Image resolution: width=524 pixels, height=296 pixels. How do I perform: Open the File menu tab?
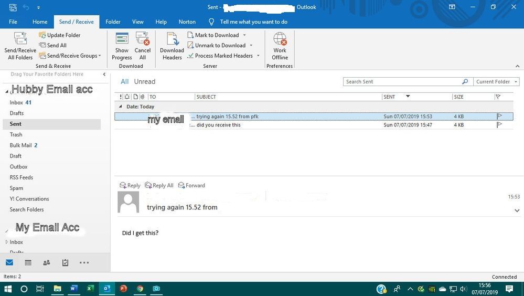(x=13, y=22)
